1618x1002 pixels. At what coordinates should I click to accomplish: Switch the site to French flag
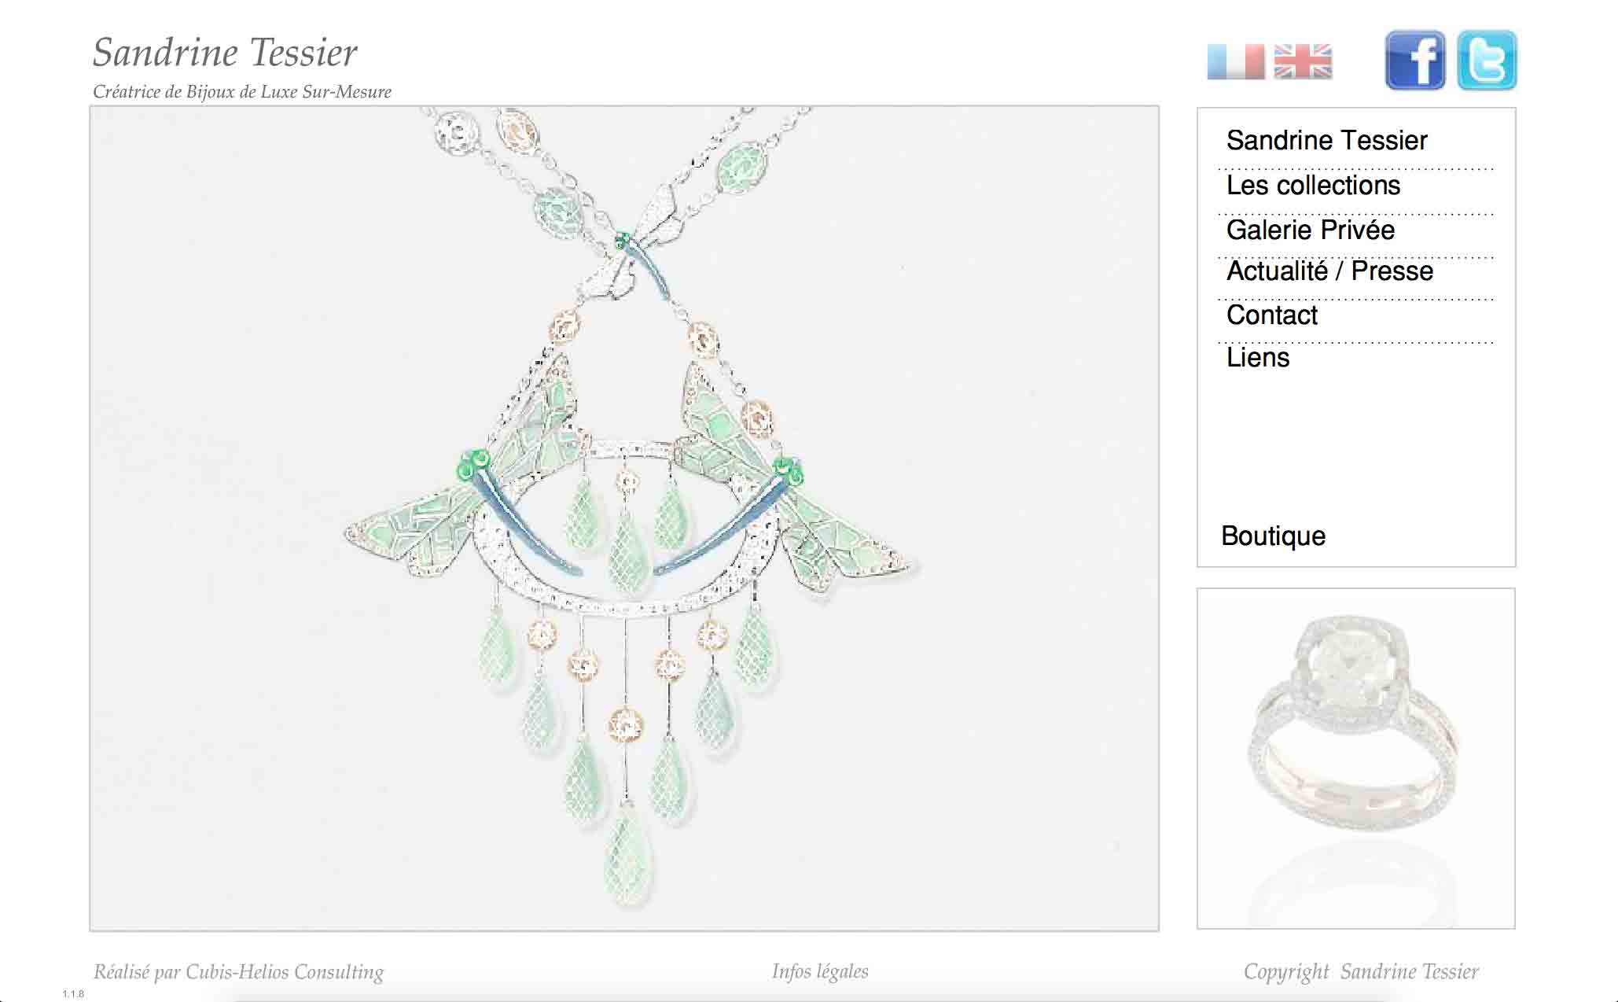coord(1236,61)
